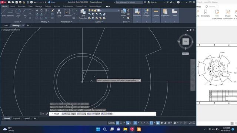
Task: Click the Open file icon in quick access toolbar
Action: pos(13,2)
